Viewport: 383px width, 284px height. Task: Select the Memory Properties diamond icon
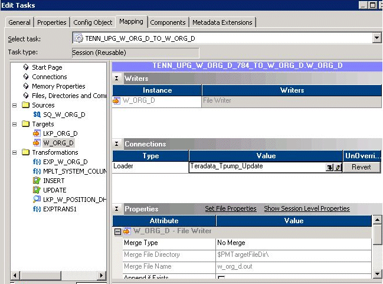tap(26, 86)
